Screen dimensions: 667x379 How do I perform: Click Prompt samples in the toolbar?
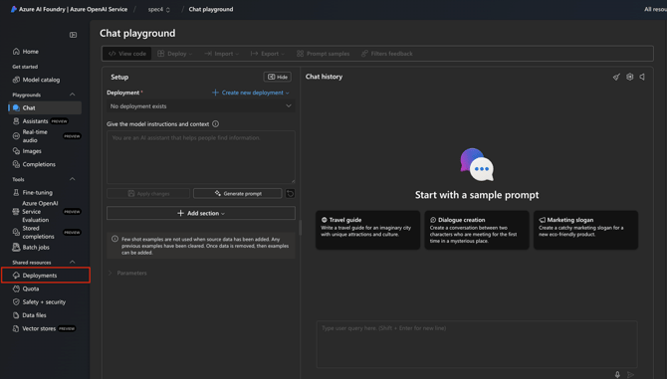point(324,54)
